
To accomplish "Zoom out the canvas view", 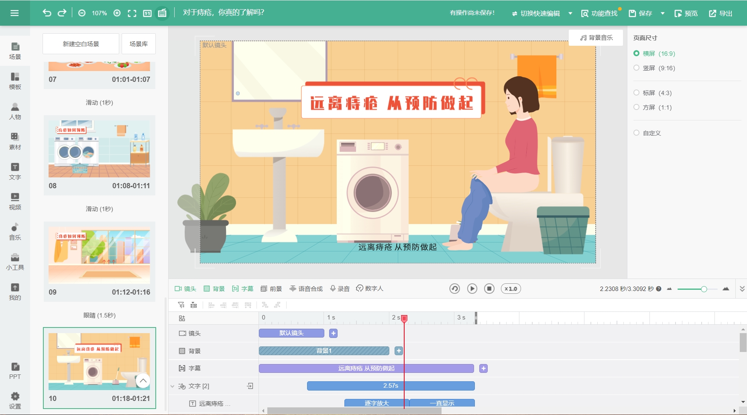I will click(x=82, y=13).
